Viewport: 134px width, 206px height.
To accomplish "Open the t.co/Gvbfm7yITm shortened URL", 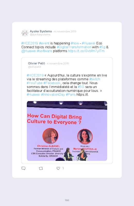I will [86, 51].
